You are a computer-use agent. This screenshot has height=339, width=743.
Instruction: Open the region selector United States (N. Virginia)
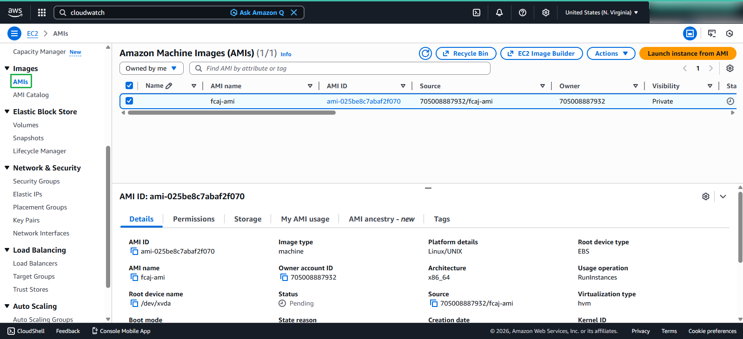pos(602,13)
